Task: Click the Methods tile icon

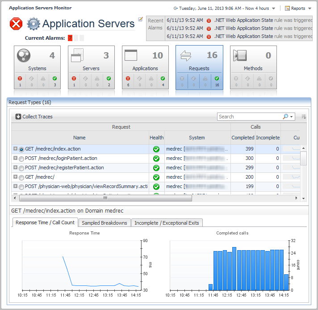Action: [240, 55]
